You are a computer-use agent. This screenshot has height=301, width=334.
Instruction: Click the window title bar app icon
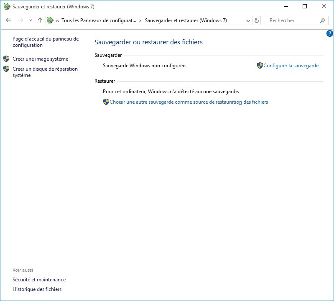click(7, 6)
